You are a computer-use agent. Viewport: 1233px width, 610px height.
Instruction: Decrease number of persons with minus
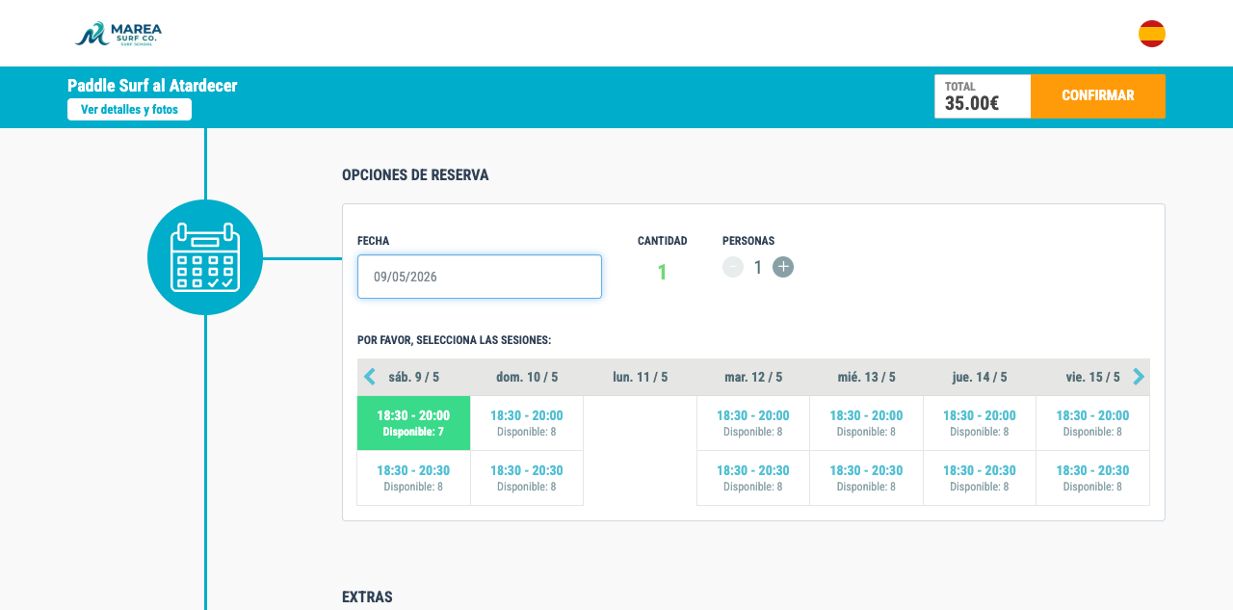point(733,267)
